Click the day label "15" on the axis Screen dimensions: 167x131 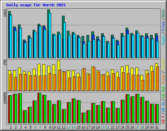78,127
